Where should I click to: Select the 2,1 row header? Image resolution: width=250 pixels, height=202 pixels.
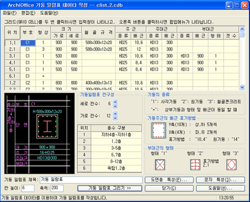click(12, 49)
